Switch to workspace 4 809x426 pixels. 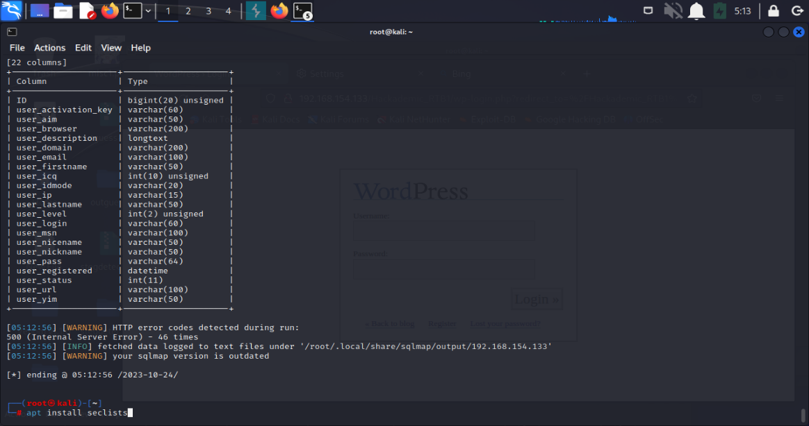[x=229, y=11]
